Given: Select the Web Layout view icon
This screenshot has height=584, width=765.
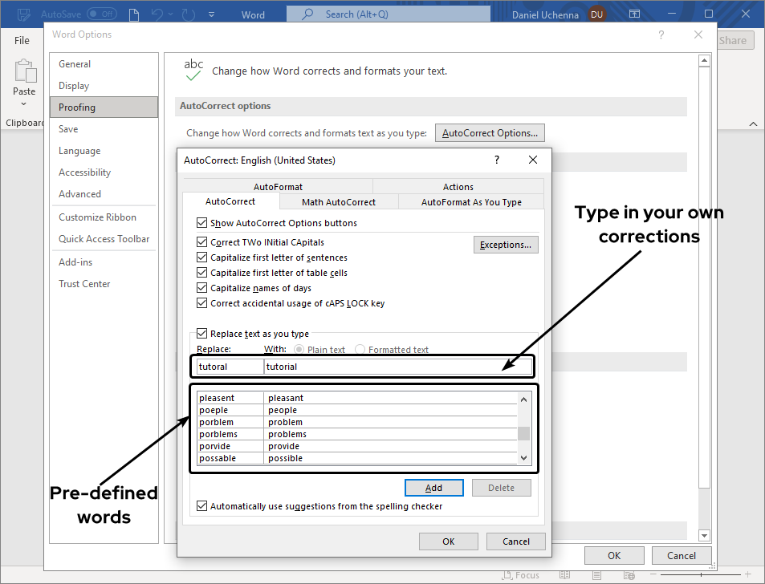Looking at the screenshot, I should (x=629, y=575).
